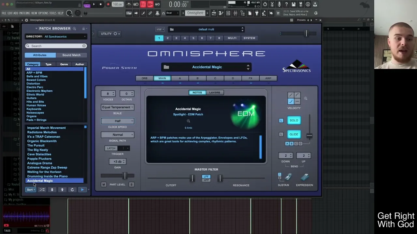Toggle the LATCH trigger button
The width and height of the screenshot is (417, 234).
[111, 148]
